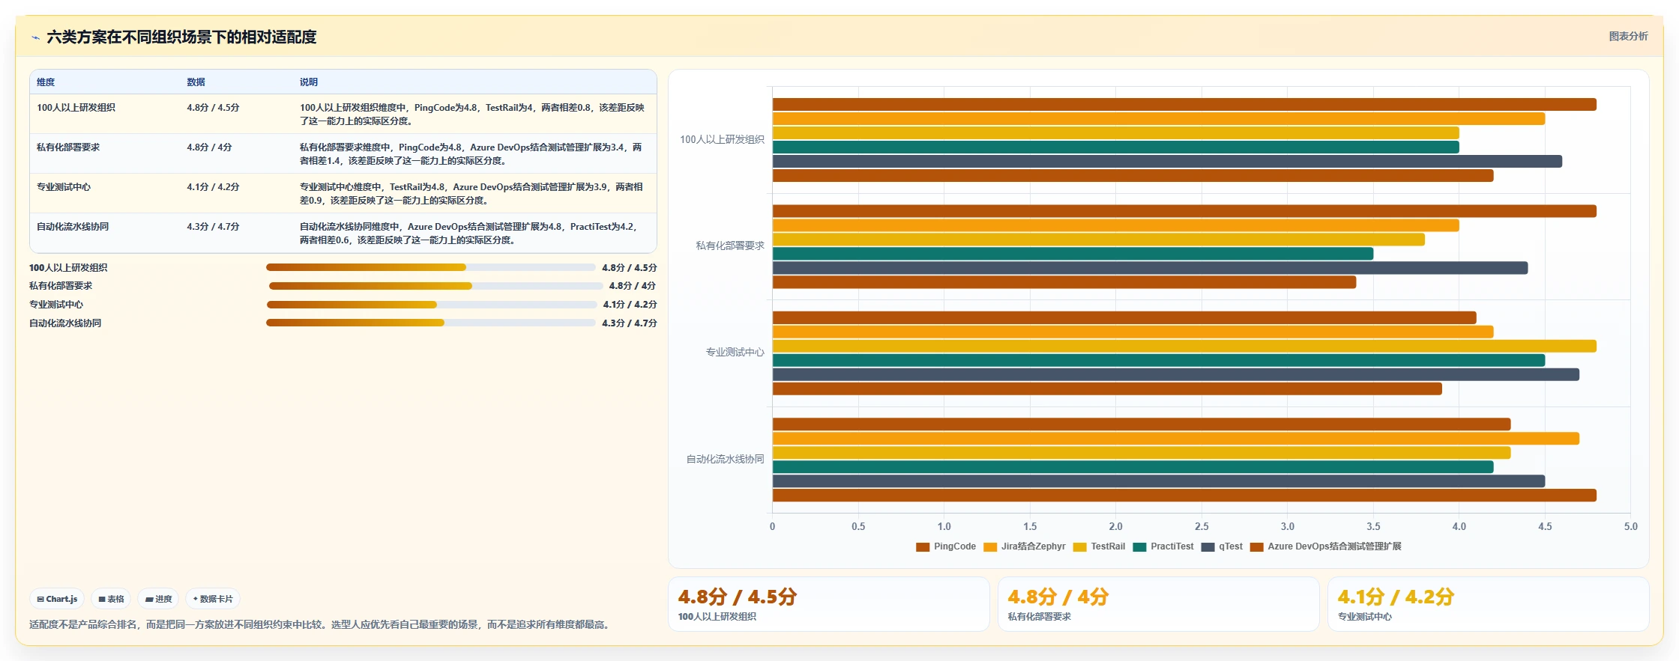Click description mentioning 两者相差1.4
Viewport: 1679px width, 661px height.
point(471,154)
